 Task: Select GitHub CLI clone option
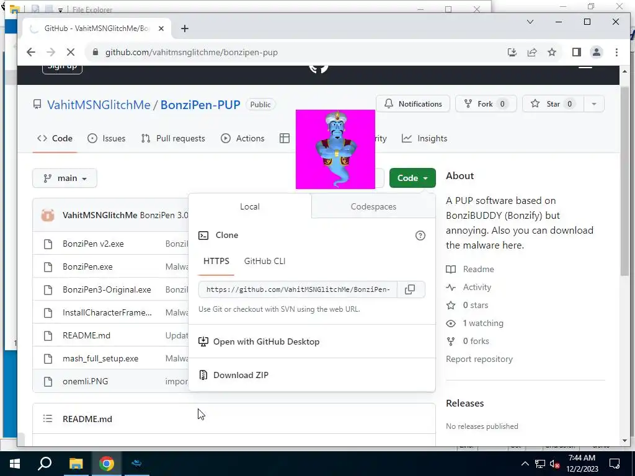[x=265, y=261]
